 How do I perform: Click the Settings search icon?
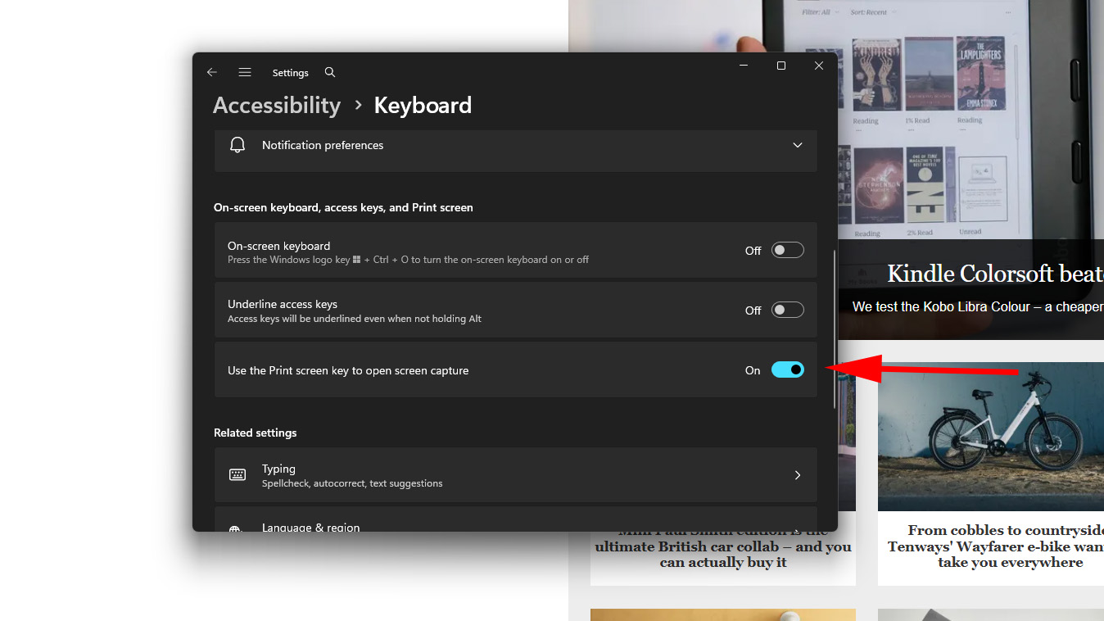pos(329,72)
